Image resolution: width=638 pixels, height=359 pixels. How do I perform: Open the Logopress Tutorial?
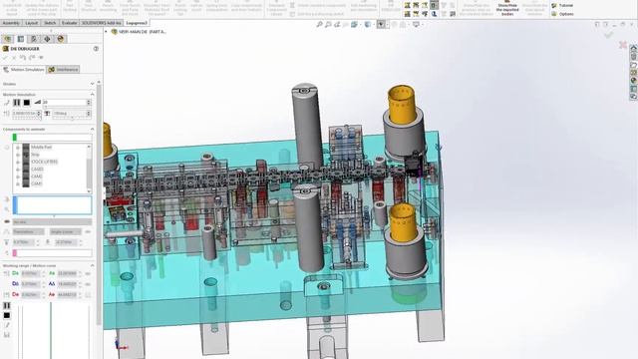click(562, 6)
